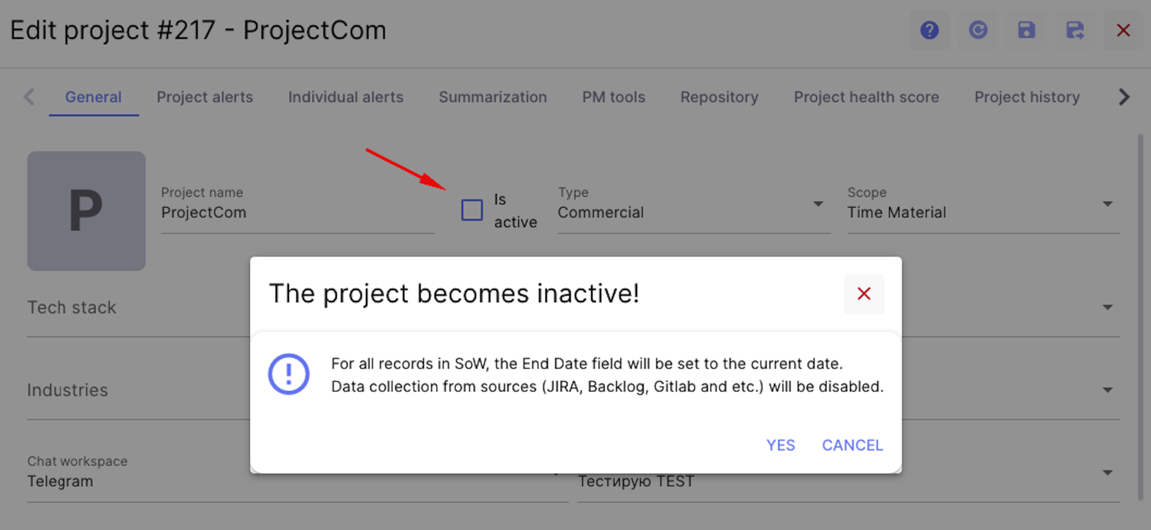Open the help question mark icon
The height and width of the screenshot is (530, 1151).
tap(929, 30)
